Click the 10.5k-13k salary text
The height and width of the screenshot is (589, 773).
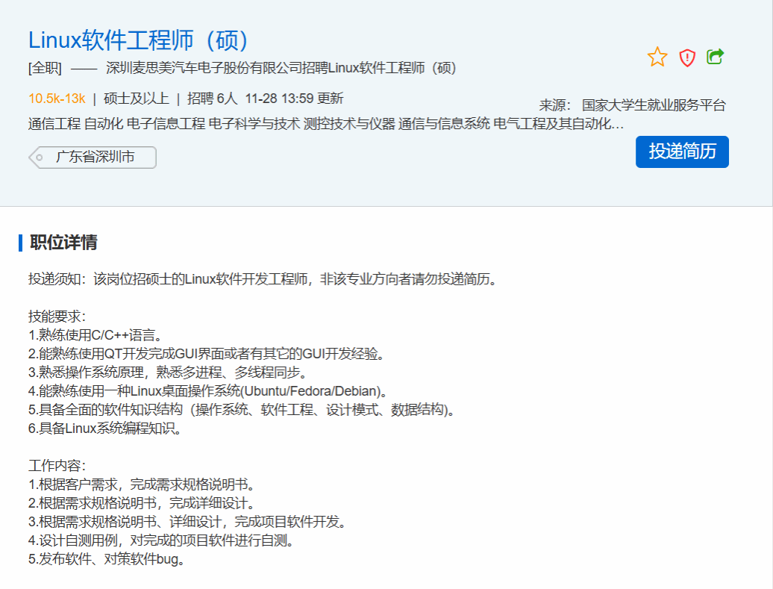pyautogui.click(x=57, y=99)
